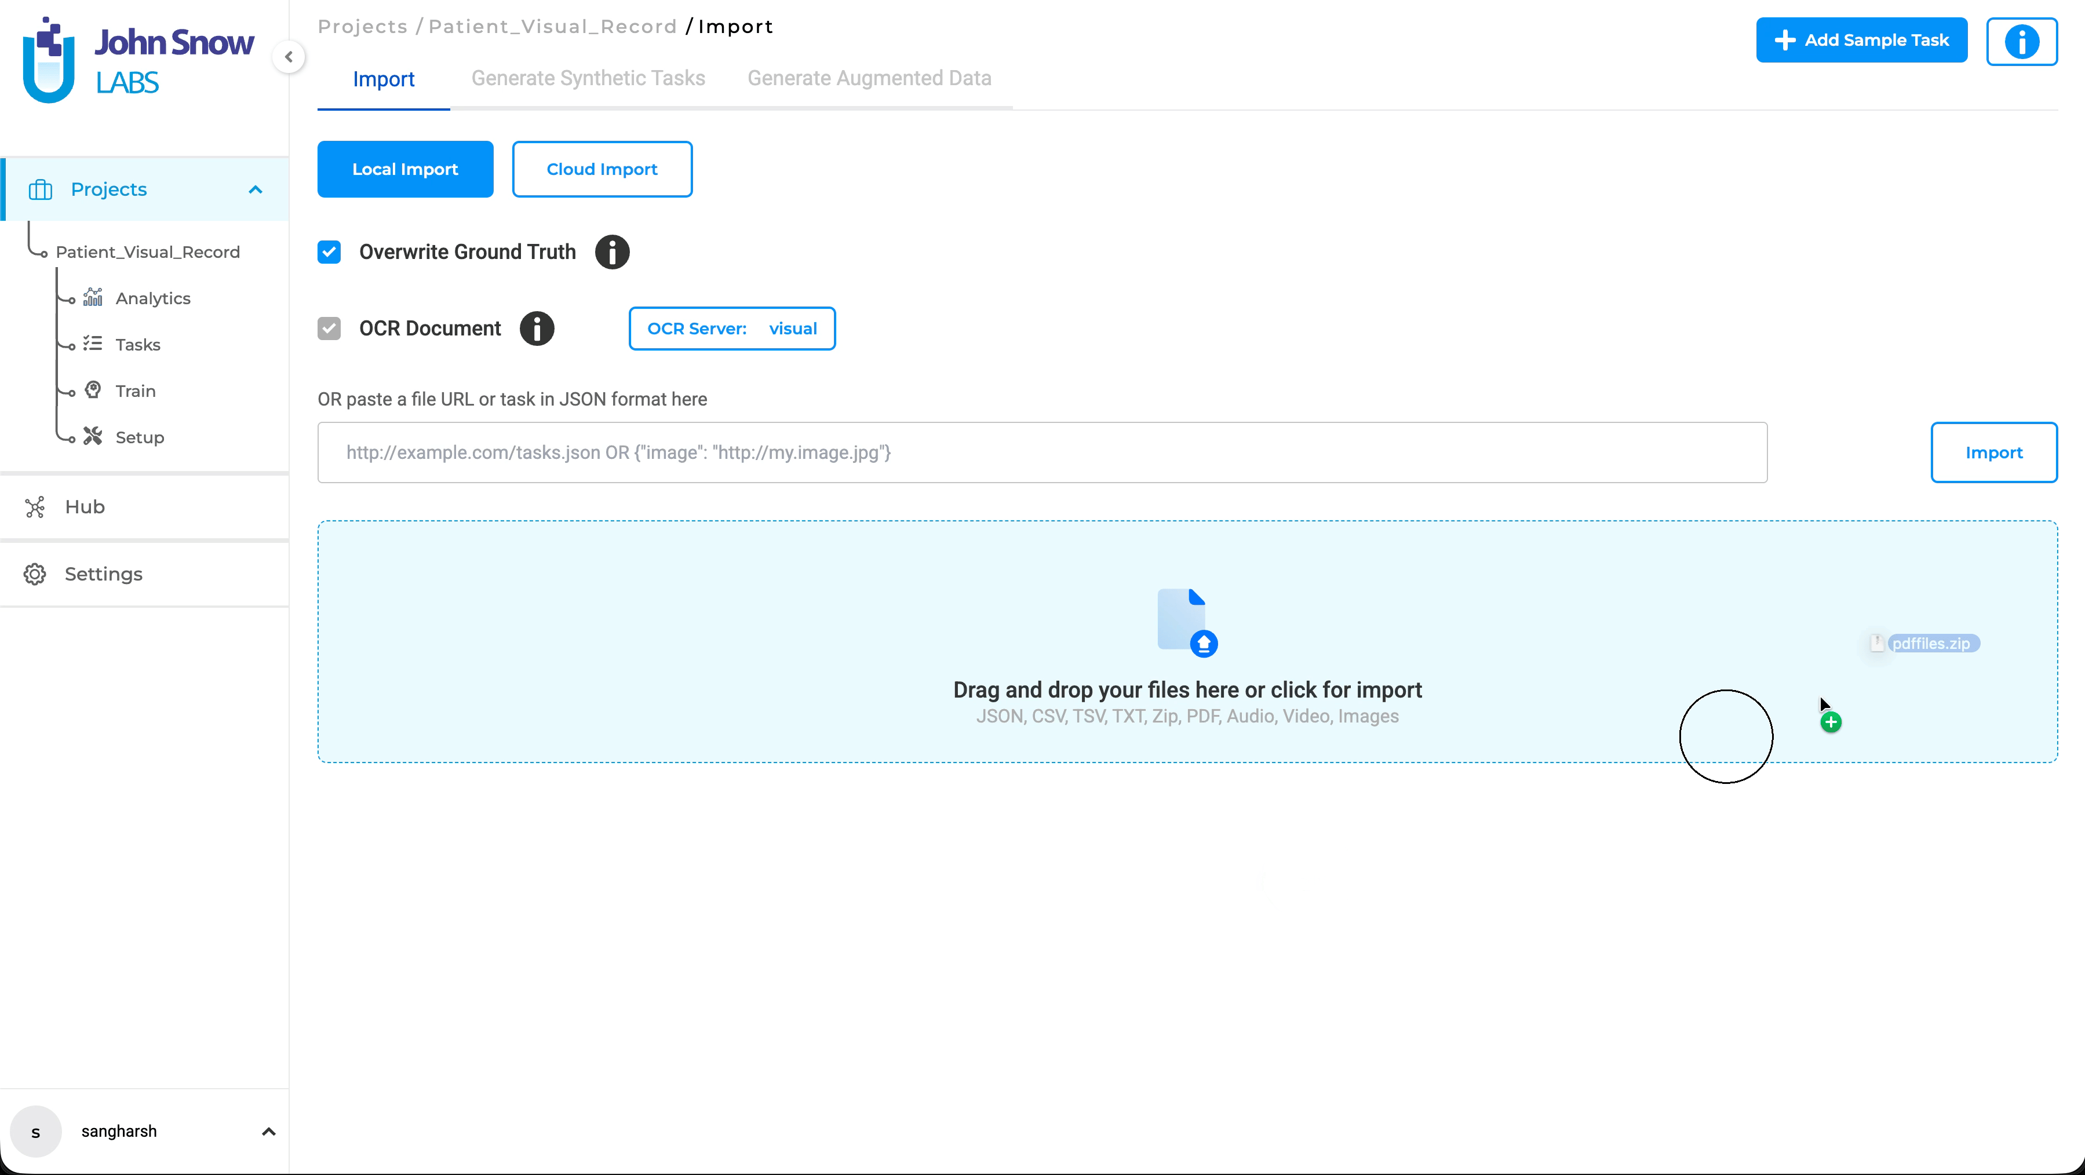This screenshot has width=2085, height=1175.
Task: Click the info icon next to Overwrite Ground Truth
Action: pyautogui.click(x=612, y=251)
